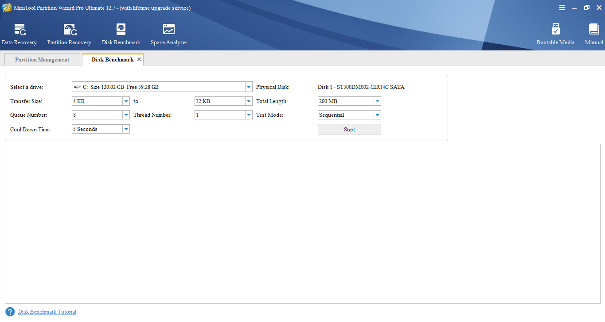The image size is (605, 322).
Task: Select the Disk Benchmark tab
Action: [x=113, y=60]
